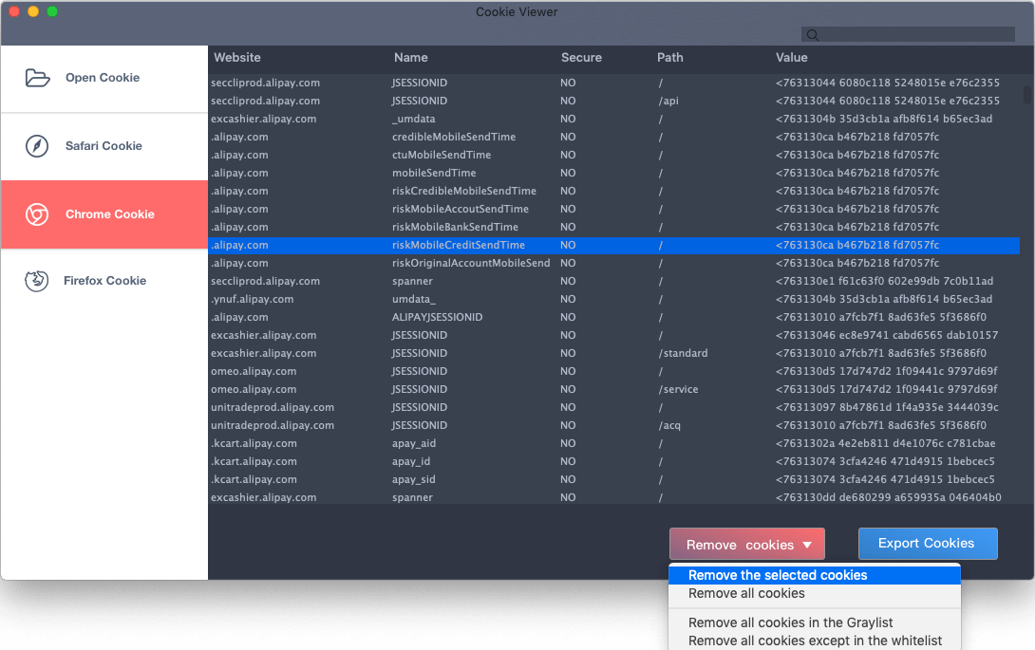The width and height of the screenshot is (1035, 650).
Task: Select the riskMobileBankSendTime cookie
Action: click(613, 227)
